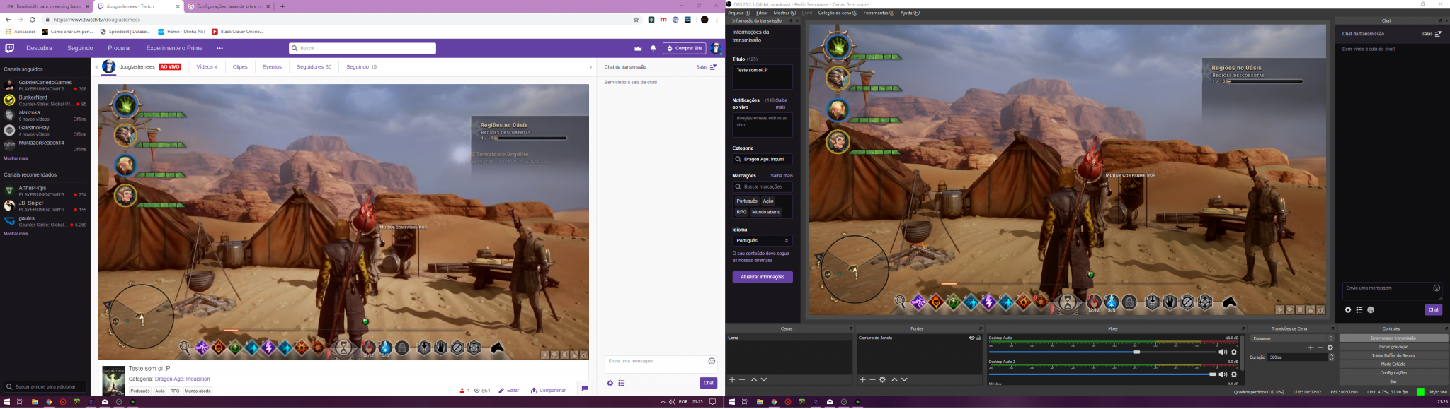Open chat settings gear in OBS chat dock
This screenshot has height=409, width=1450.
click(x=1348, y=310)
